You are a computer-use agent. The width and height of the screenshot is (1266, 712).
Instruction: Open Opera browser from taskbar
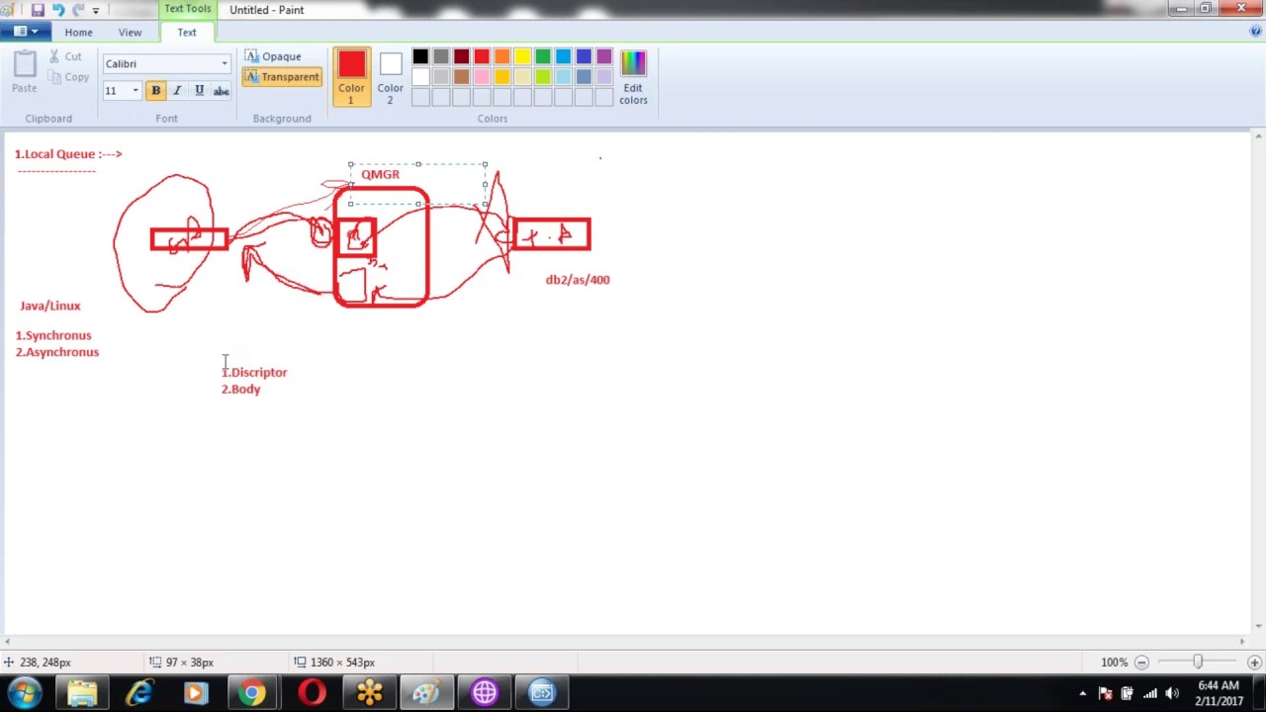click(x=312, y=693)
